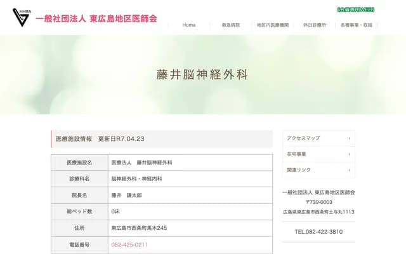
Task: Open the 関連リンク sidebar link
Action: point(318,170)
